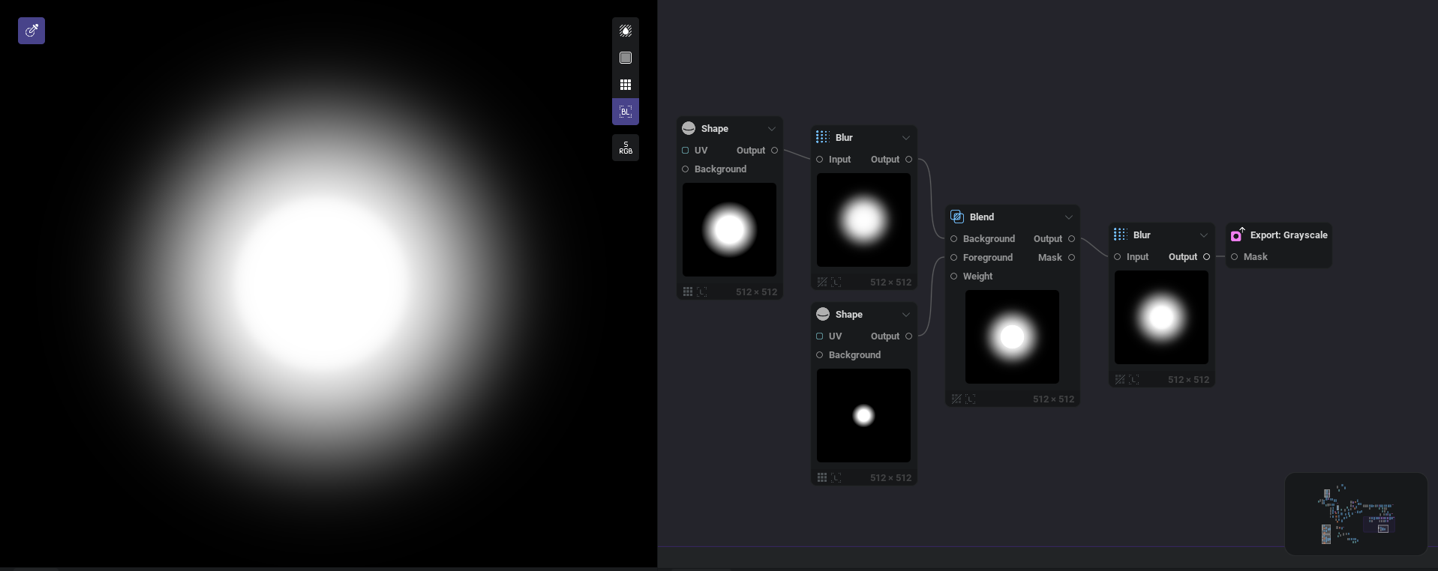Click the graph minimap in the corner
The height and width of the screenshot is (571, 1438).
pyautogui.click(x=1355, y=514)
